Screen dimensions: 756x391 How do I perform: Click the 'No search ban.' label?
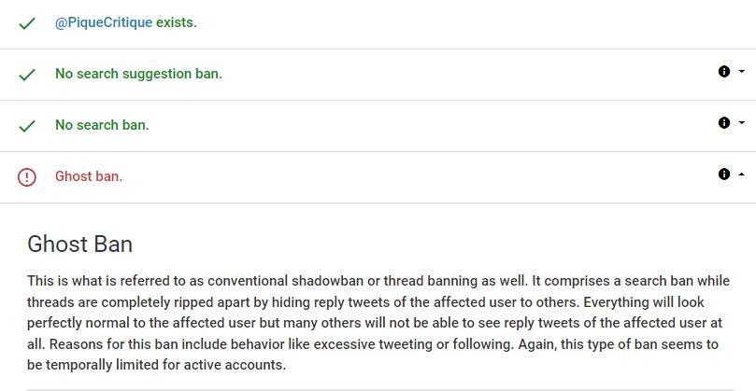pos(102,125)
